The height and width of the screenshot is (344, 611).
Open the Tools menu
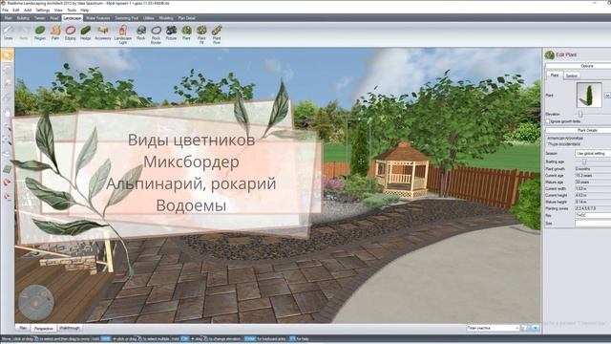[72, 11]
